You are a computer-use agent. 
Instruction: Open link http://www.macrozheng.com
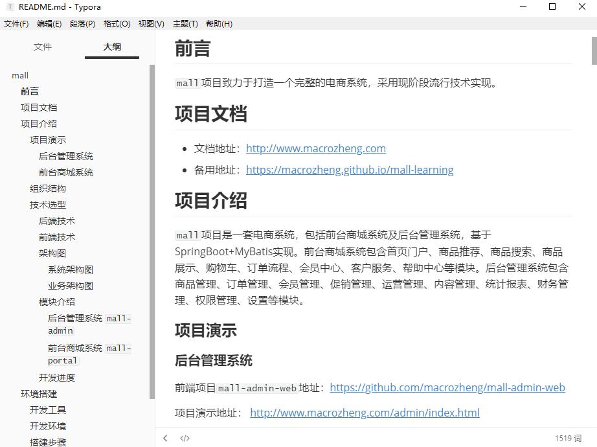315,148
